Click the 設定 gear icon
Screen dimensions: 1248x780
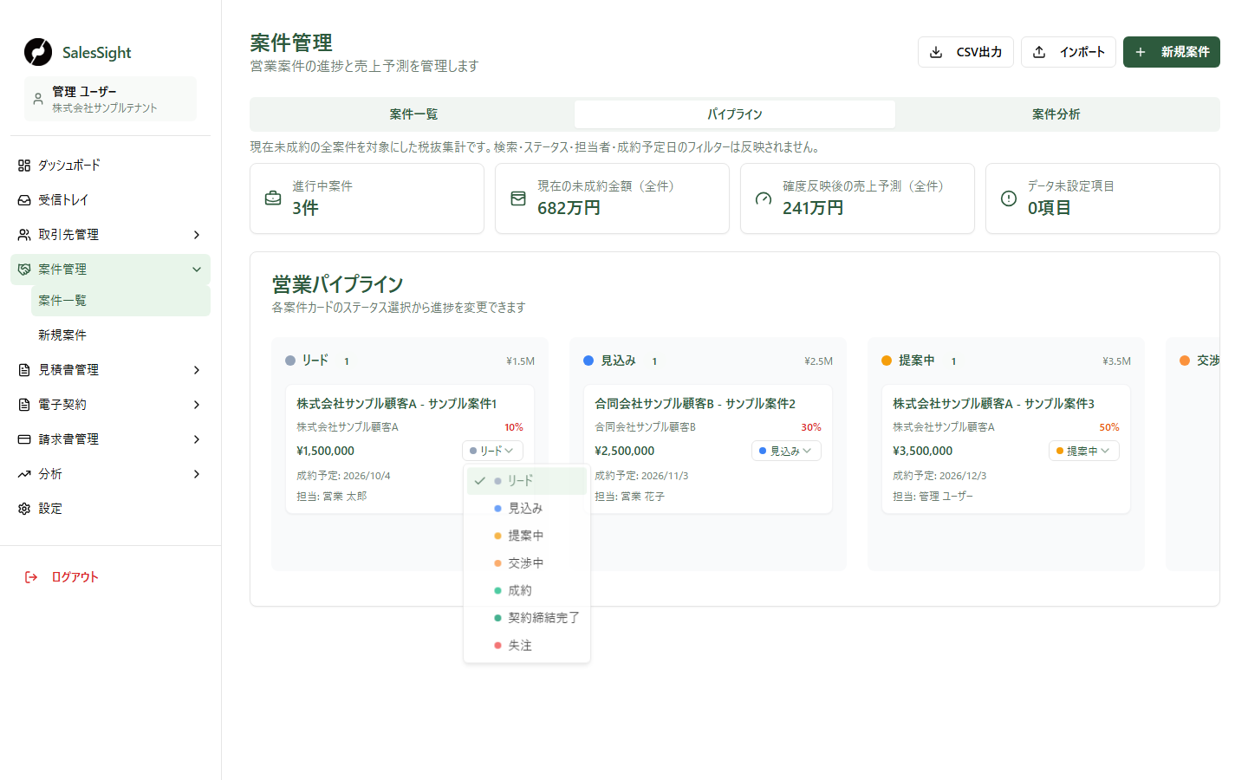click(24, 509)
